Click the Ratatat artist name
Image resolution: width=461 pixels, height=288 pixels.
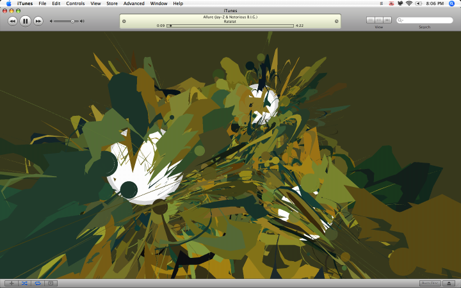(x=230, y=22)
